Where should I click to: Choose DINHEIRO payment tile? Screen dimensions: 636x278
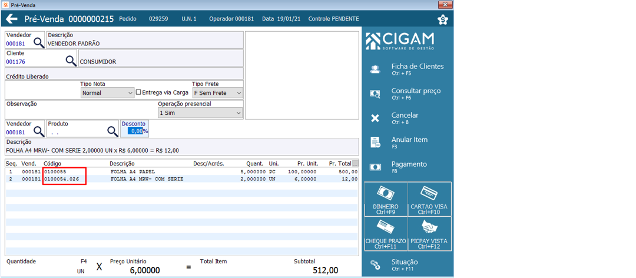coord(386,199)
